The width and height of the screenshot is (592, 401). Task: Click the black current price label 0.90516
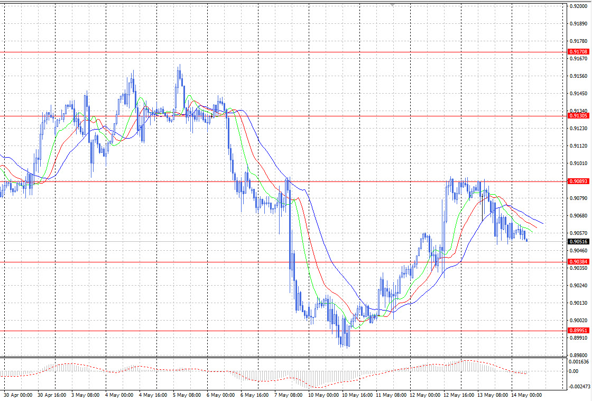(578, 242)
